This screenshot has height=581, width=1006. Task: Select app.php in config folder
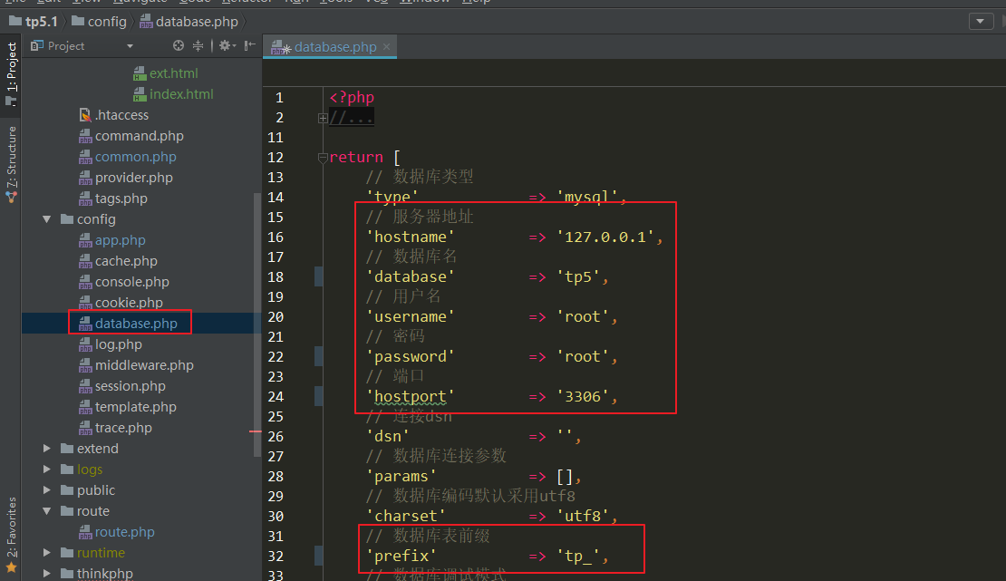(112, 240)
